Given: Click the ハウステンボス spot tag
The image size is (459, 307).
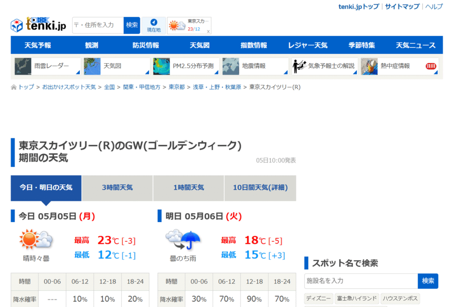Looking at the screenshot, I should click(x=400, y=298).
